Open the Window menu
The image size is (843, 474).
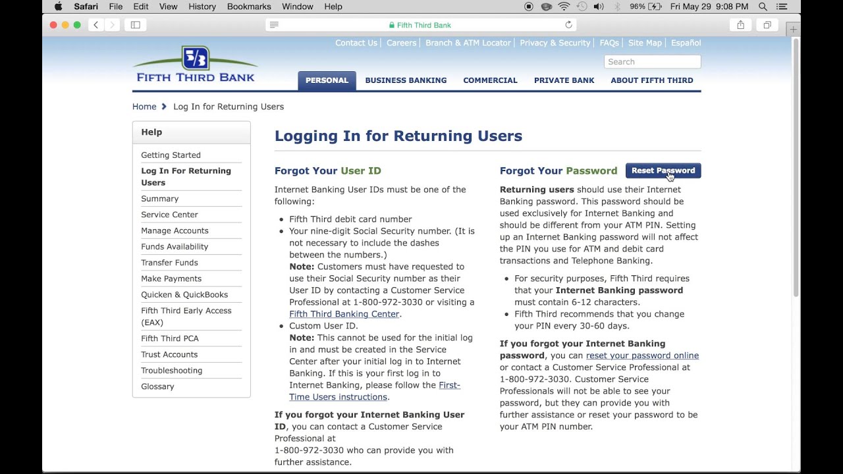(298, 7)
